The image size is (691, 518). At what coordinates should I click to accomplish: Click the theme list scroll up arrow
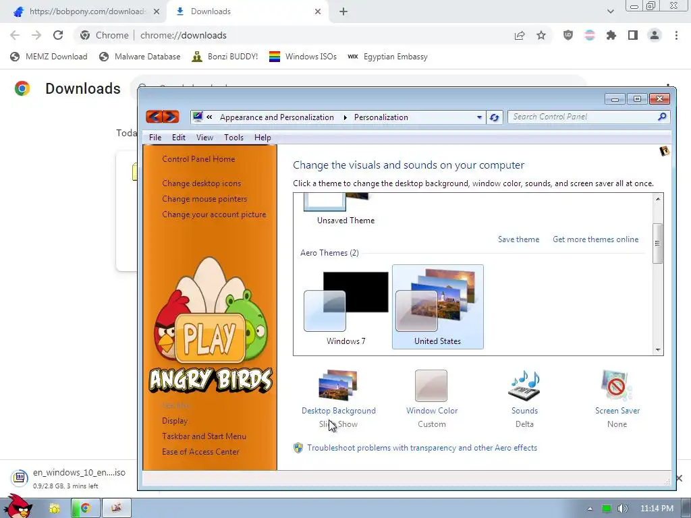tap(657, 199)
